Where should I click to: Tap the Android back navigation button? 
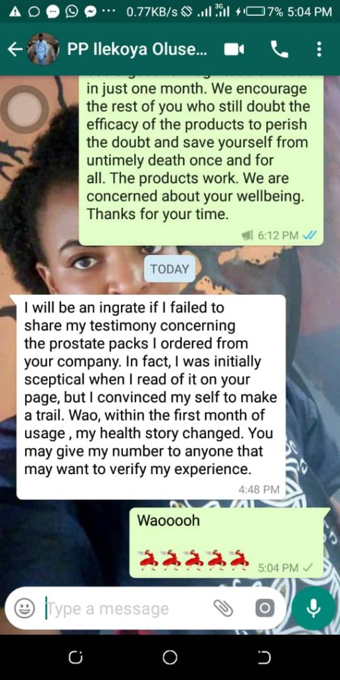tap(264, 657)
